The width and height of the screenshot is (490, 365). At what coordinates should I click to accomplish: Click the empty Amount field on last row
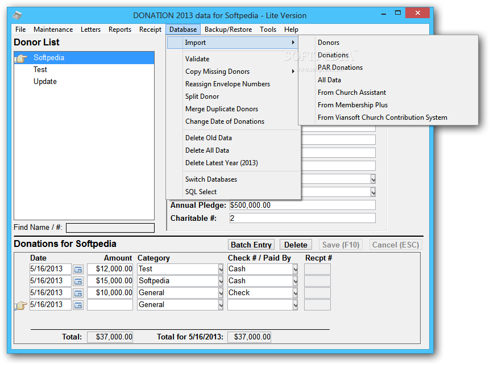click(x=110, y=305)
